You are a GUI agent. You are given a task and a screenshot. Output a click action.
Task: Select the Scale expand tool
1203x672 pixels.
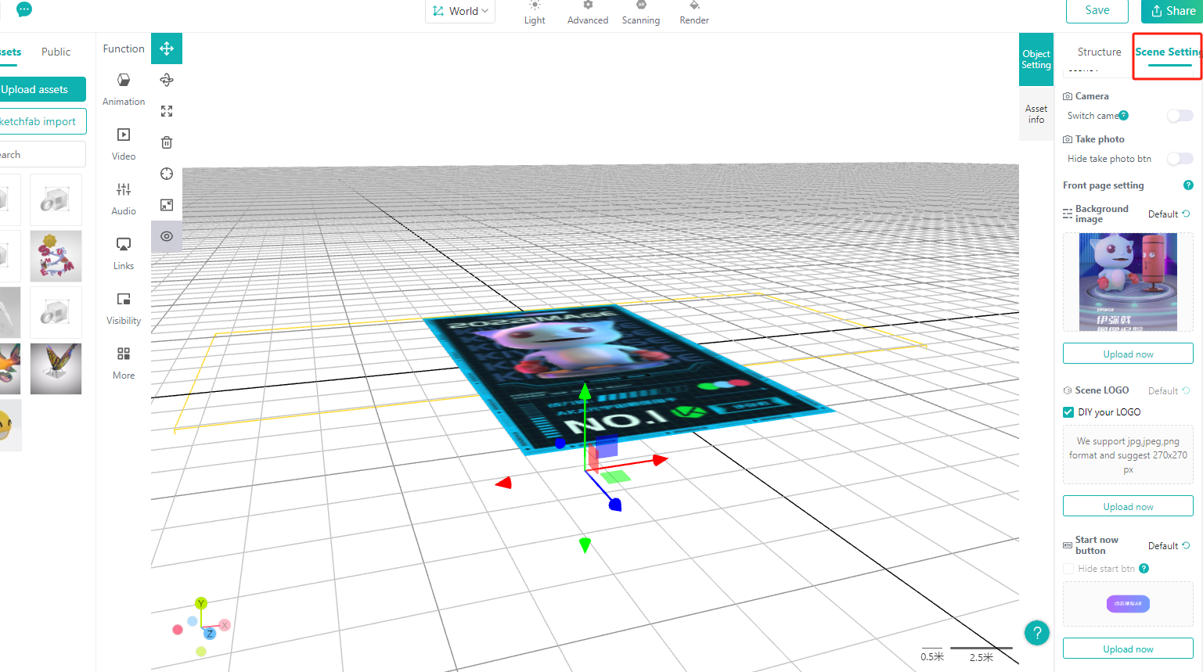(x=167, y=111)
